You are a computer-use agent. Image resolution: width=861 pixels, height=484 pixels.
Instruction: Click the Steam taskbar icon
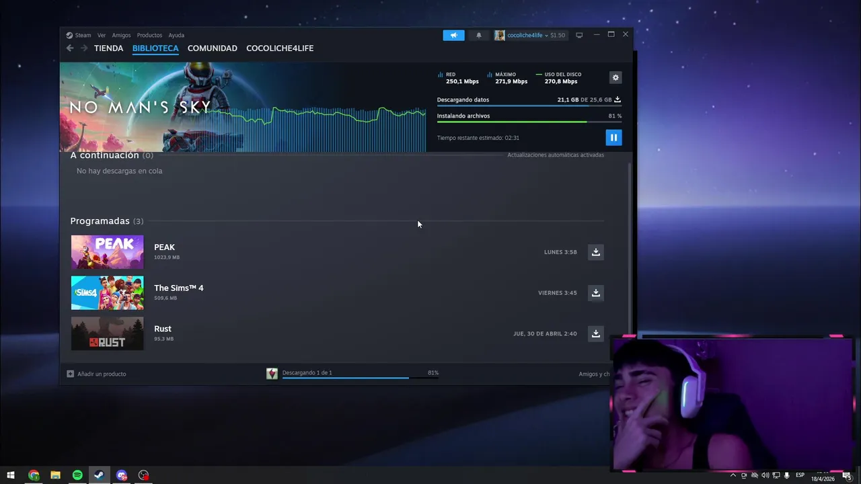pos(99,475)
